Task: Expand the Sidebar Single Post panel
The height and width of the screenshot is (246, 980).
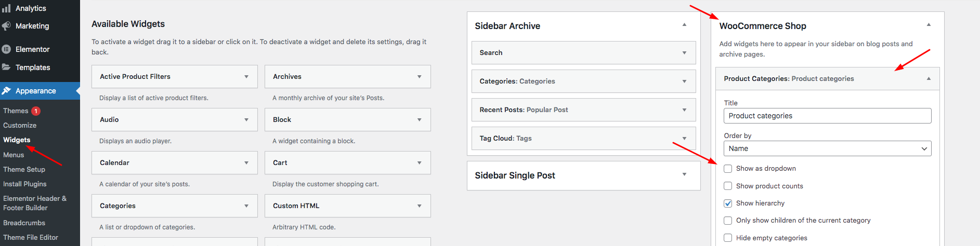Action: pyautogui.click(x=684, y=174)
